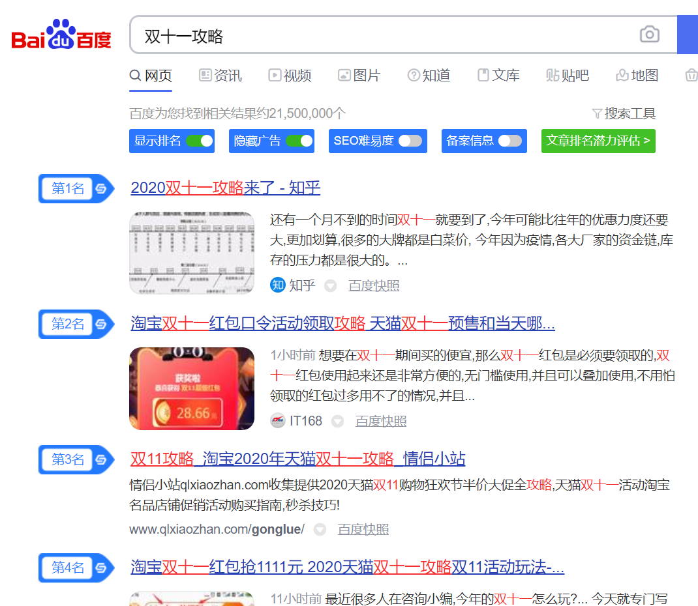The width and height of the screenshot is (698, 606).
Task: Click the red envelope 28.66 thumbnail
Action: tap(192, 388)
